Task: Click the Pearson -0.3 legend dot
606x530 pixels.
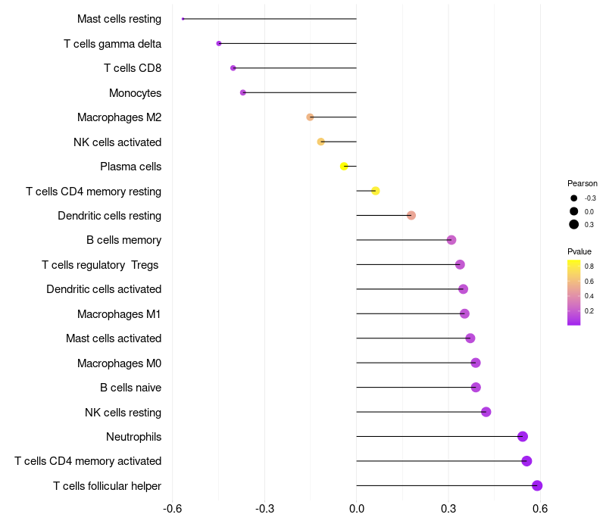Action: click(574, 198)
